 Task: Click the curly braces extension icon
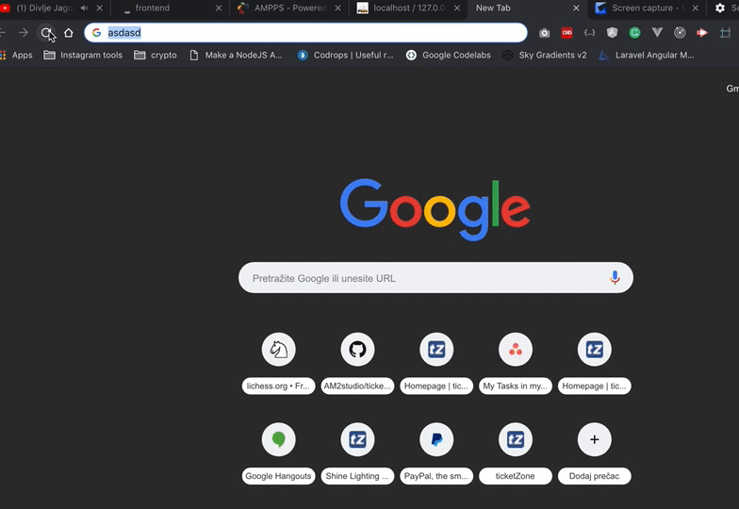(590, 32)
